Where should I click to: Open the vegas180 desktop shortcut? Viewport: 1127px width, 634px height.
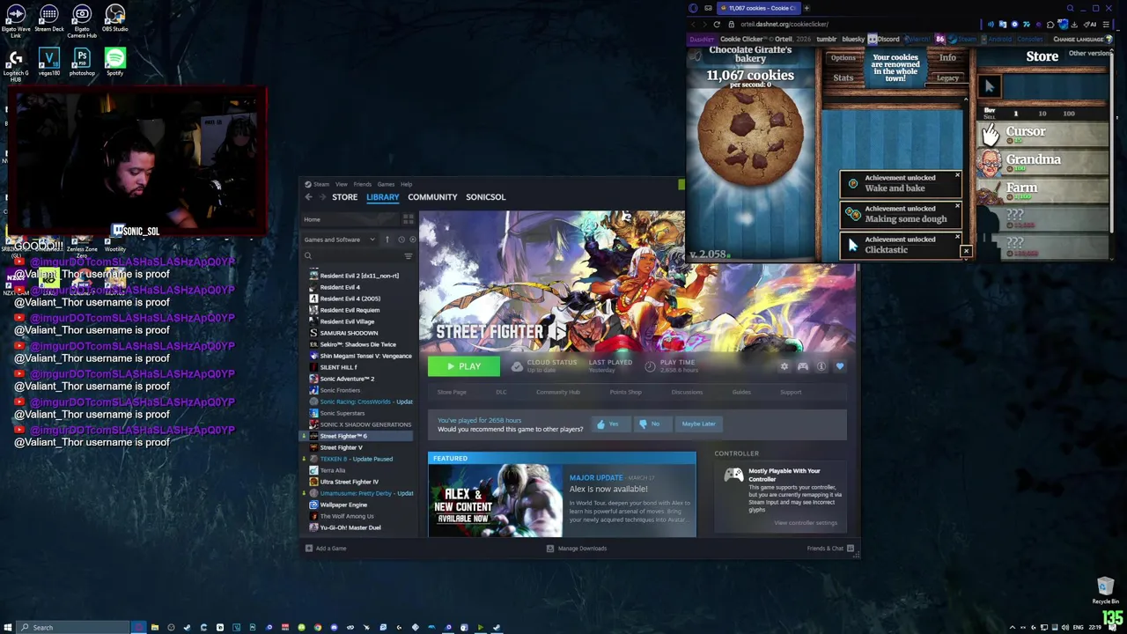pos(49,63)
